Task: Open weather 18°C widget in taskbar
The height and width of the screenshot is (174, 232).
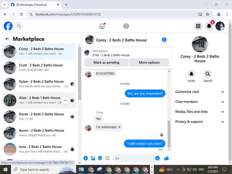Action: pyautogui.click(x=166, y=169)
